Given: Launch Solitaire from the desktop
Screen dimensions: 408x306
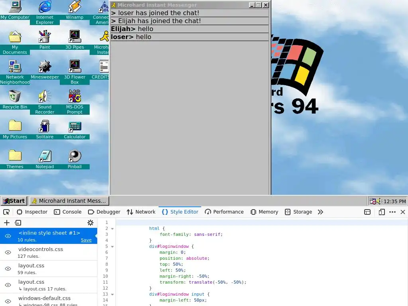Looking at the screenshot, I should pyautogui.click(x=45, y=129).
